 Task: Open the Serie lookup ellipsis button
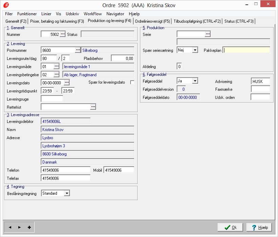pos(208,34)
